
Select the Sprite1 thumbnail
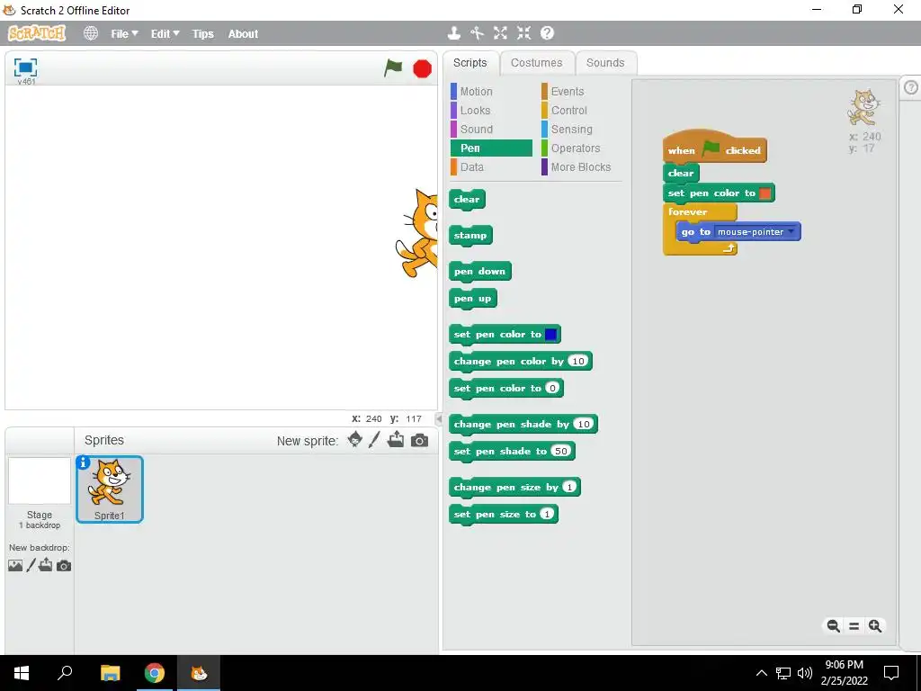coord(109,489)
